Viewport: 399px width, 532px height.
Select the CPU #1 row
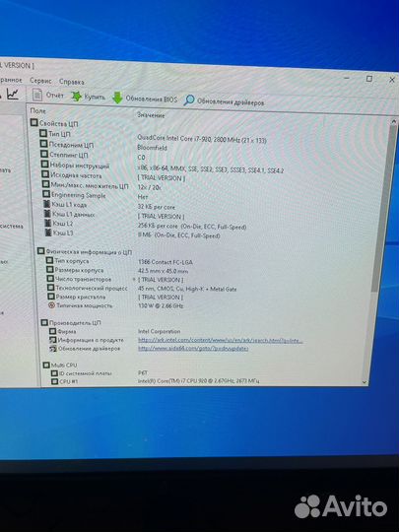pyautogui.click(x=64, y=381)
